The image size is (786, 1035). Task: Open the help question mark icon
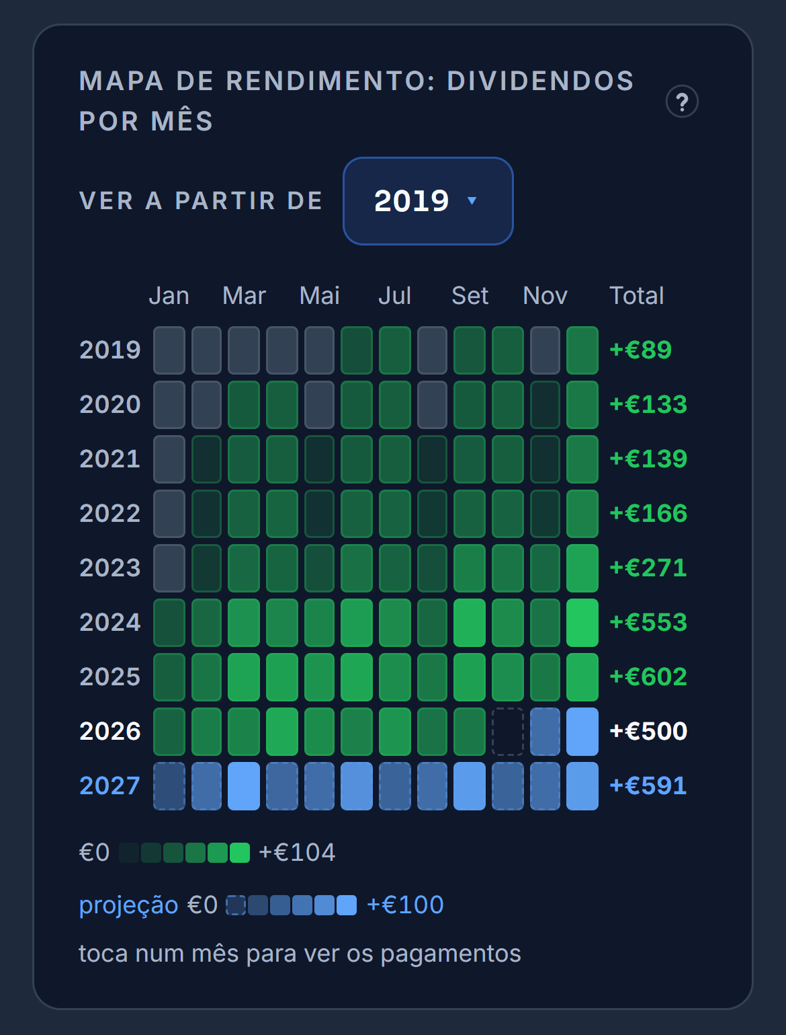(x=682, y=102)
